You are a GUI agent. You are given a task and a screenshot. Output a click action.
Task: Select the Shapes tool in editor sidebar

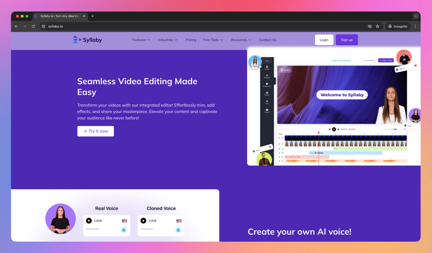(267, 94)
